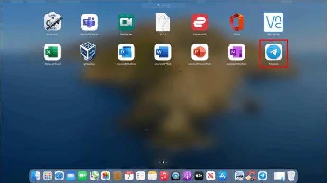
Task: Click Launchpad icon in the Dock
Action: click(x=47, y=176)
